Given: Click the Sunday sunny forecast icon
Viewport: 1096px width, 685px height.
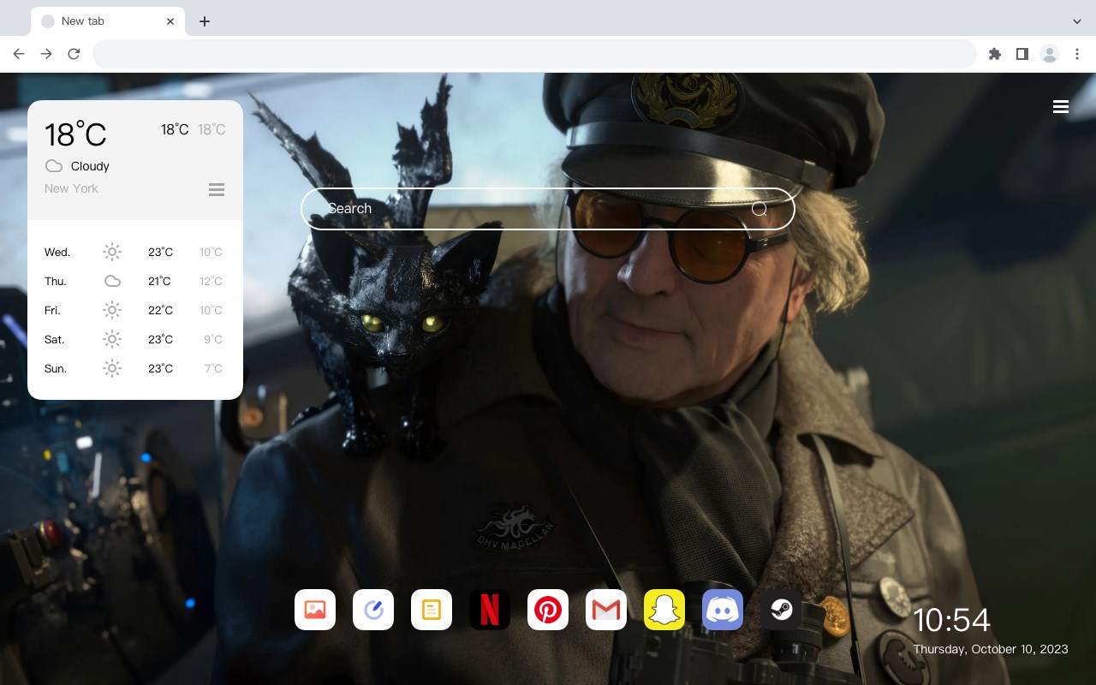Looking at the screenshot, I should click(112, 368).
